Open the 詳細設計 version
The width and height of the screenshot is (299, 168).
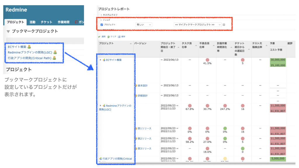(x=142, y=96)
